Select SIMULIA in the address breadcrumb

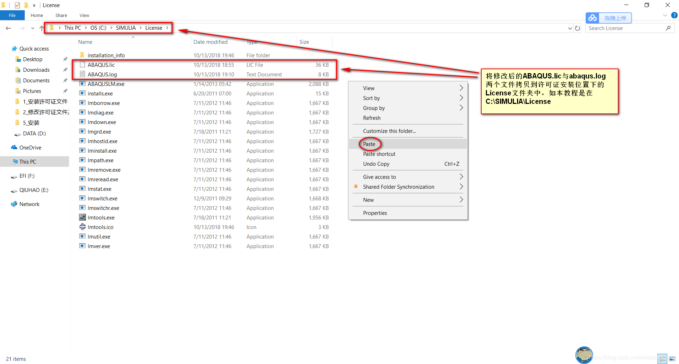click(x=126, y=28)
